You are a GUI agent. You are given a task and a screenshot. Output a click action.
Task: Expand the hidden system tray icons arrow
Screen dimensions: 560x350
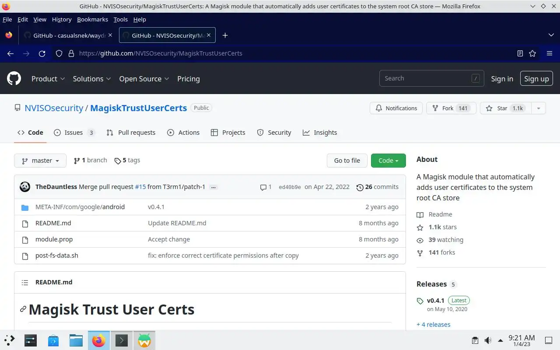click(500, 340)
